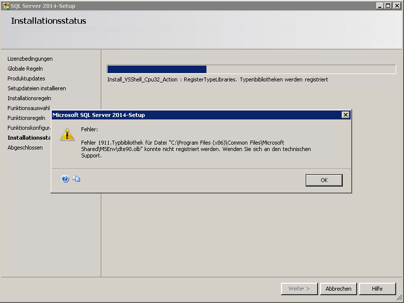Confirm the error with OK button
The width and height of the screenshot is (404, 303).
(324, 180)
